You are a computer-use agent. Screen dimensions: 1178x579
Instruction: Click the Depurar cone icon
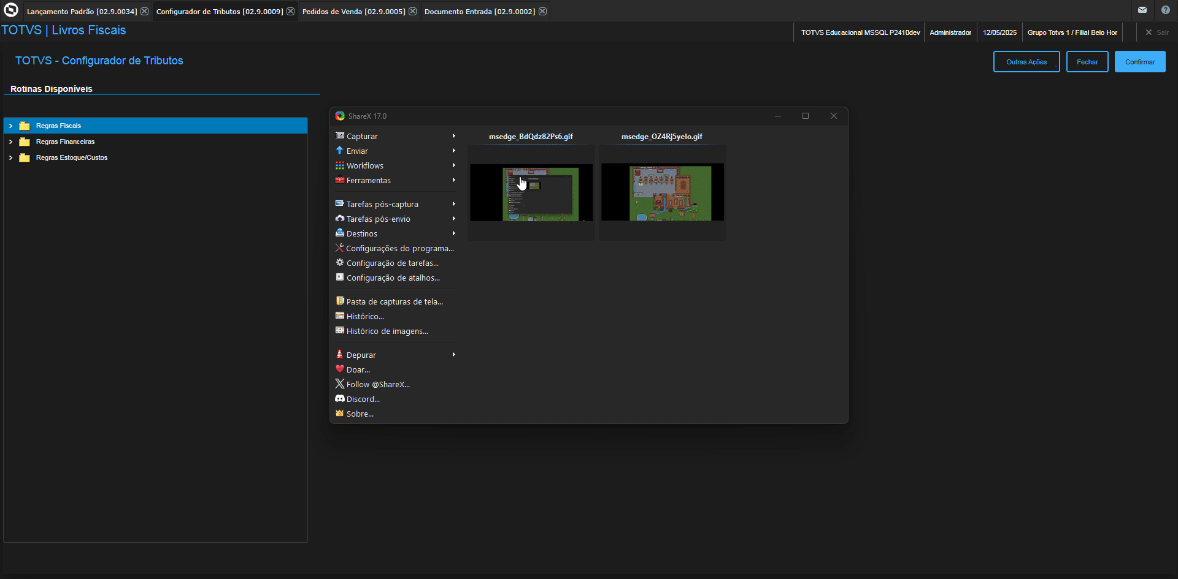click(340, 354)
